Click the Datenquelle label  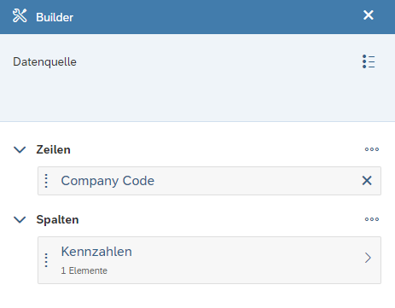pyautogui.click(x=44, y=61)
